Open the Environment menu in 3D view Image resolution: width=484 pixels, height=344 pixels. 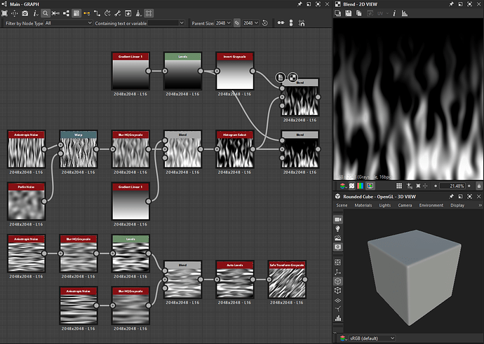point(431,205)
